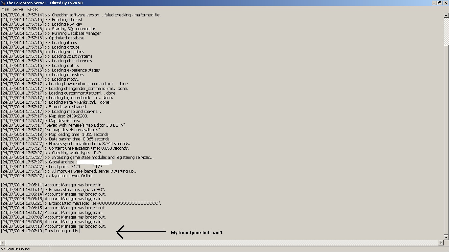The width and height of the screenshot is (449, 252).
Task: Click the 'Houses synchronization time' log line
Action: [x=65, y=144]
